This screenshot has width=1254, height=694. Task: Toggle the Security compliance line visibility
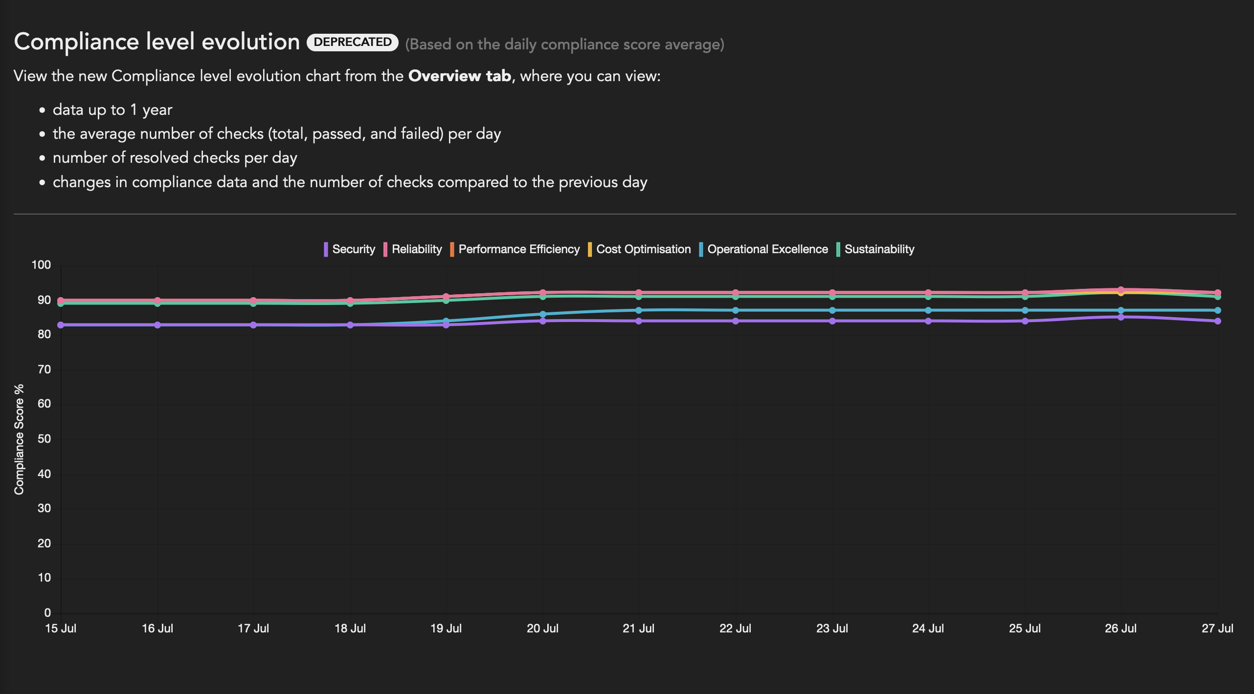tap(349, 250)
